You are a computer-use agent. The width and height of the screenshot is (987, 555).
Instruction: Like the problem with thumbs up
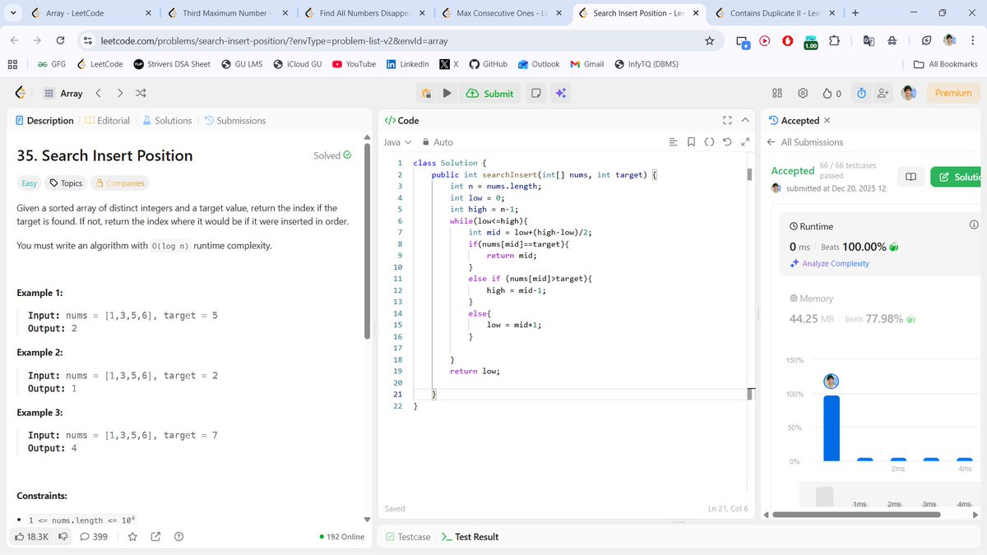point(17,536)
